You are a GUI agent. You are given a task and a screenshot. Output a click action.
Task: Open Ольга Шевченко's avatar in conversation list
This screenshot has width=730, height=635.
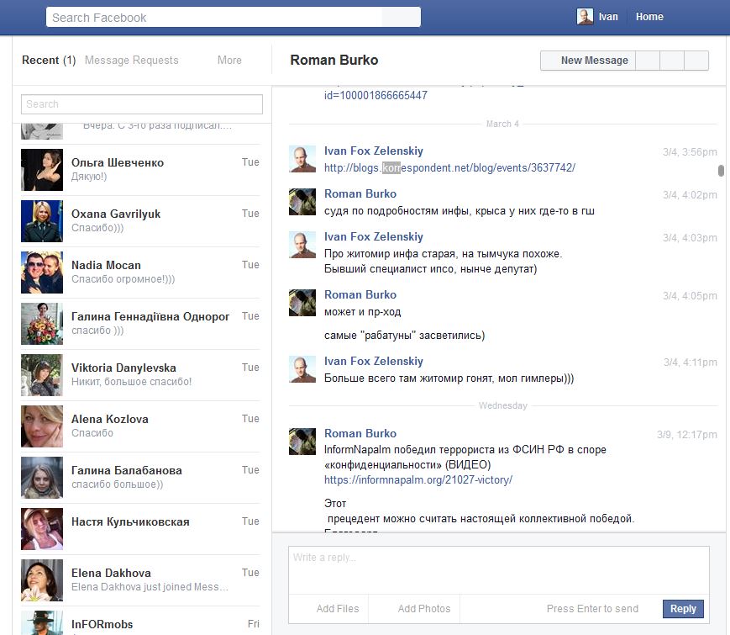pyautogui.click(x=42, y=170)
